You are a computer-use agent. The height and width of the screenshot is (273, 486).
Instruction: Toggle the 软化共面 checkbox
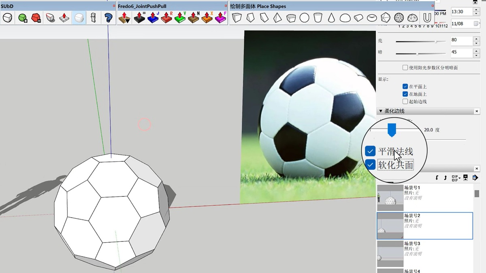click(x=370, y=164)
